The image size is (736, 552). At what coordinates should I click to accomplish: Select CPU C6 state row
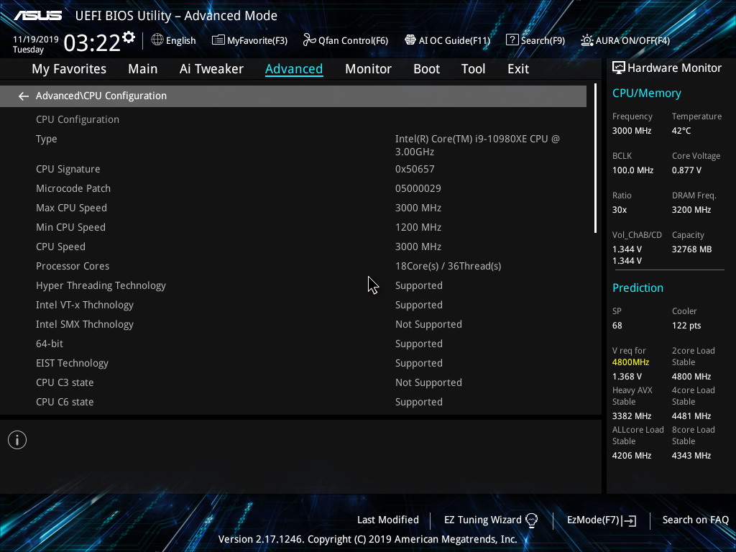coord(293,402)
